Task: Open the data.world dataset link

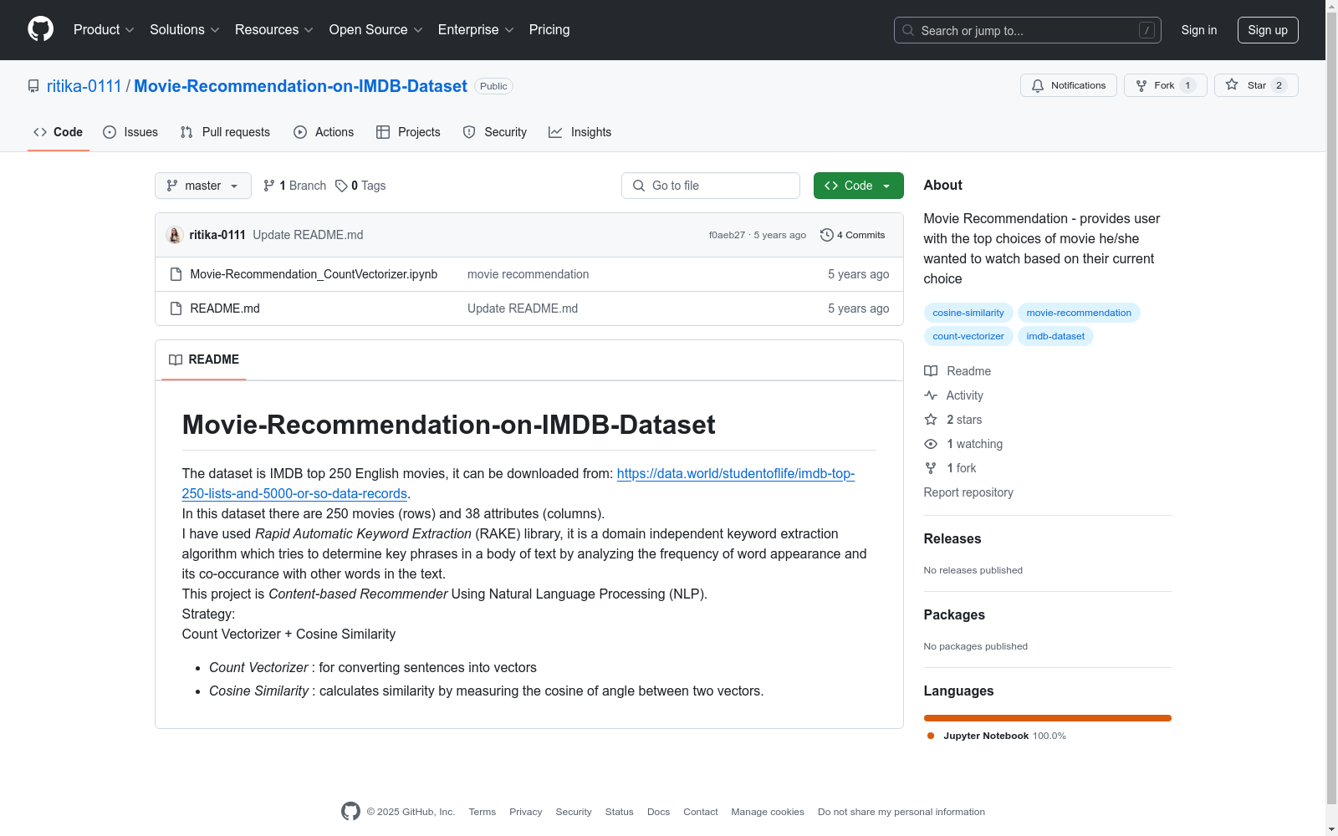Action: tap(518, 483)
